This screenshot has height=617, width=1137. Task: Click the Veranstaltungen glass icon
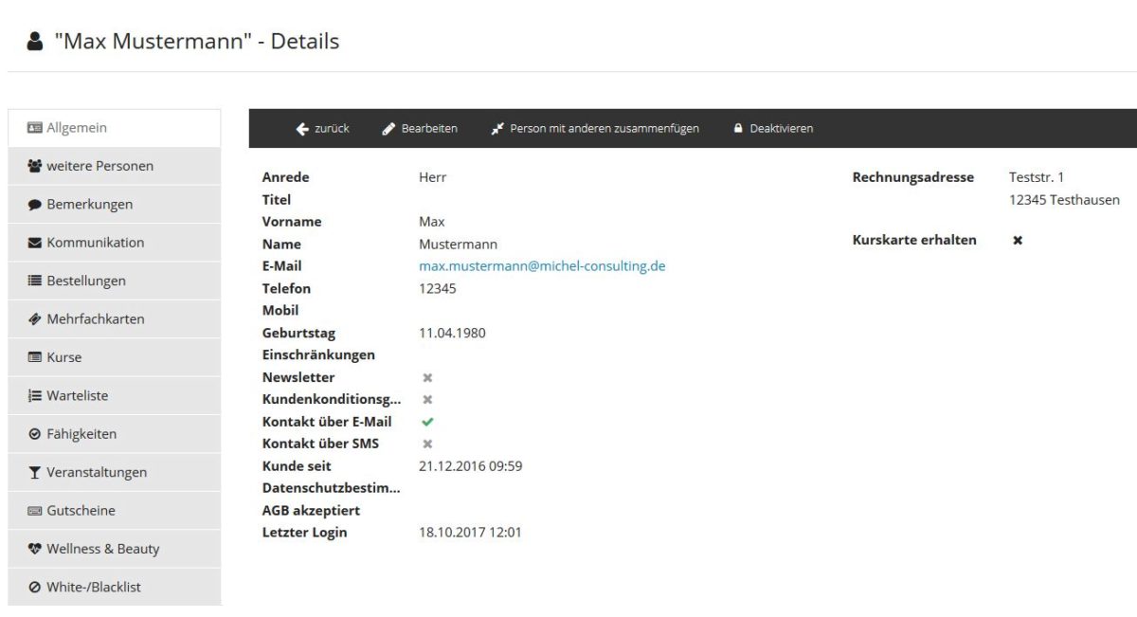tap(35, 473)
